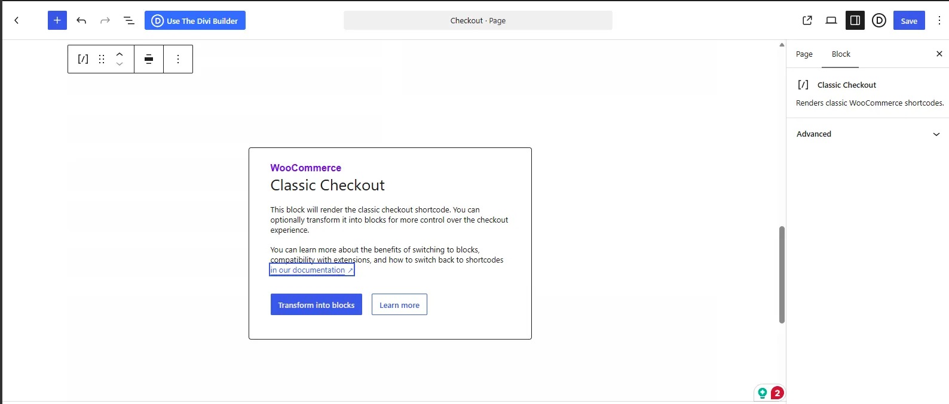Toggle the settings sidebar panel
The width and height of the screenshot is (949, 404).
855,20
